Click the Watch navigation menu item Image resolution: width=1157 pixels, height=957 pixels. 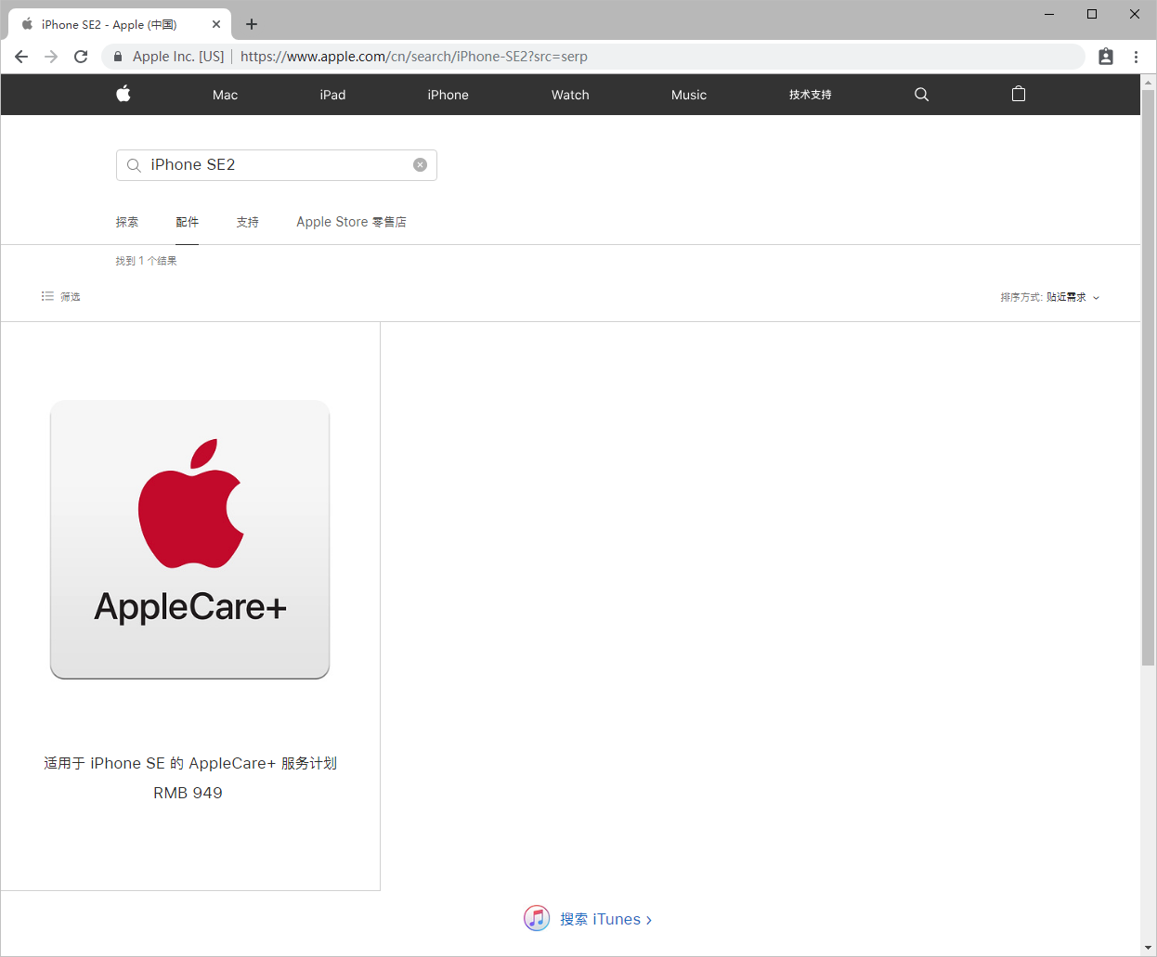pos(569,94)
